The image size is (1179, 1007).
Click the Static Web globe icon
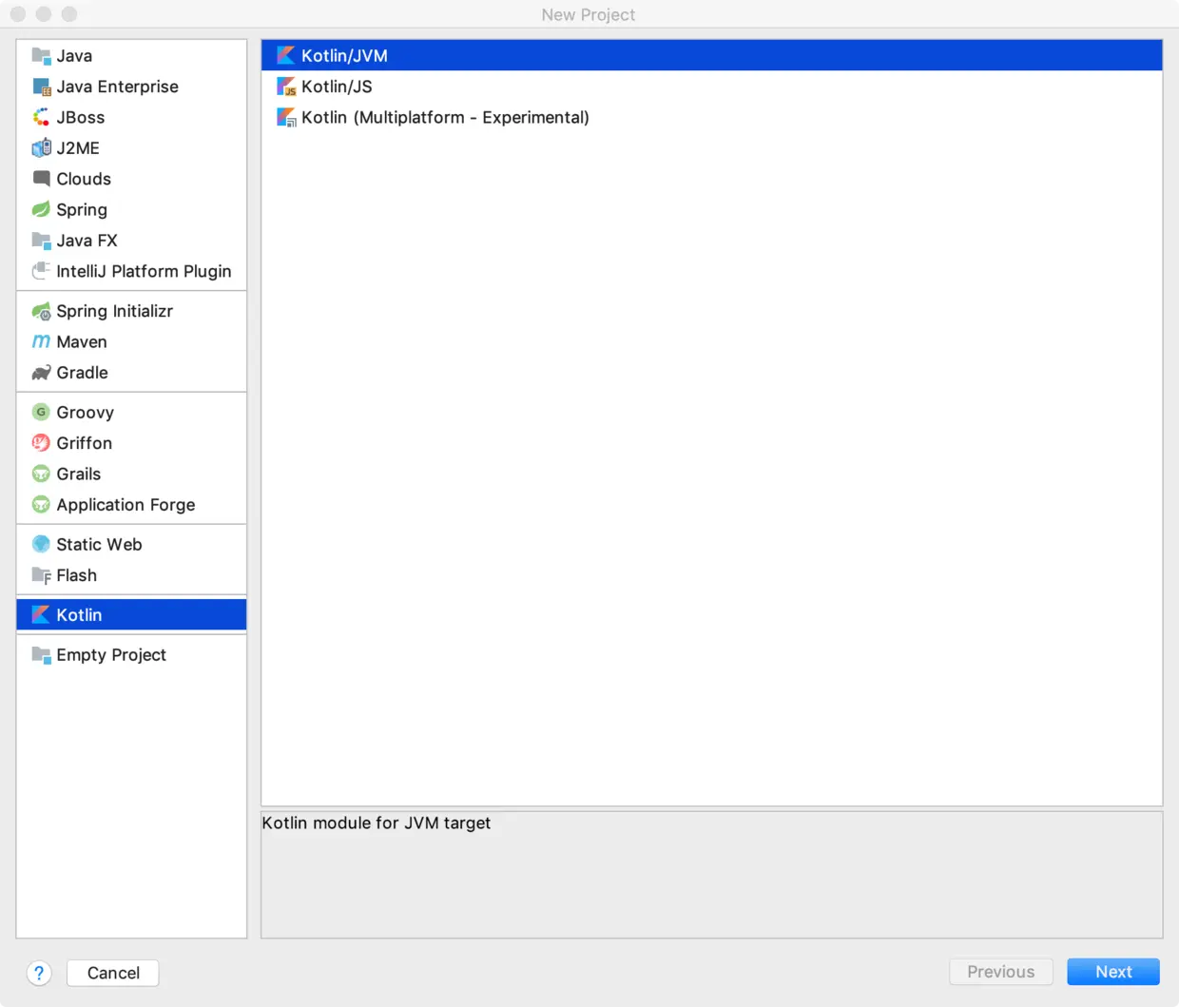pos(41,544)
